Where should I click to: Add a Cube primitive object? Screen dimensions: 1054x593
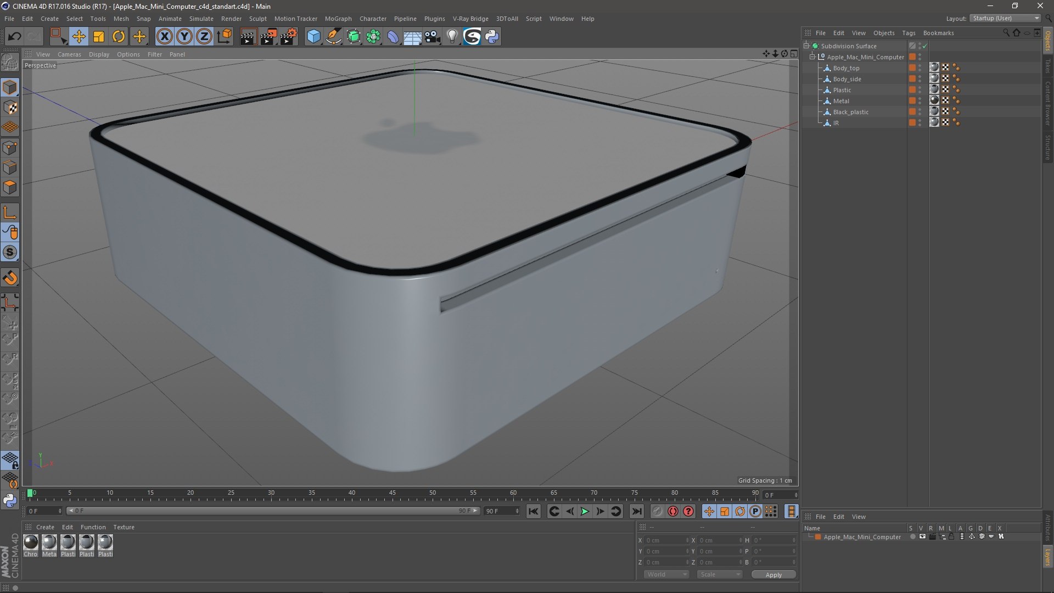tap(313, 37)
